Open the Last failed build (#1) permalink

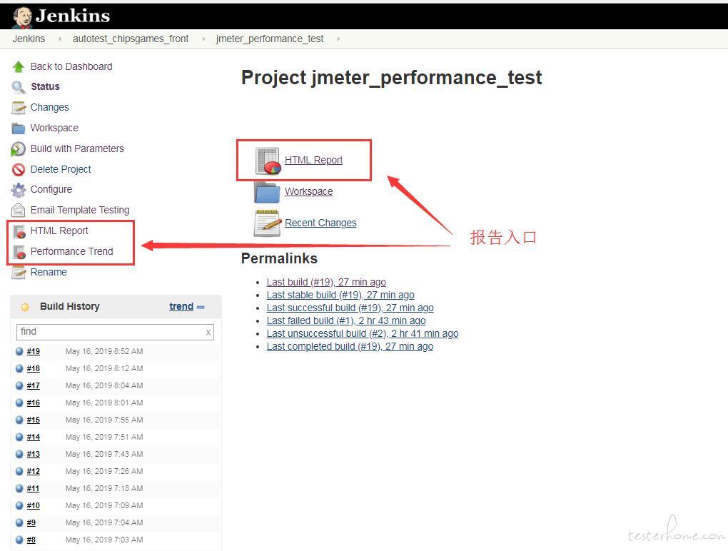click(x=346, y=320)
